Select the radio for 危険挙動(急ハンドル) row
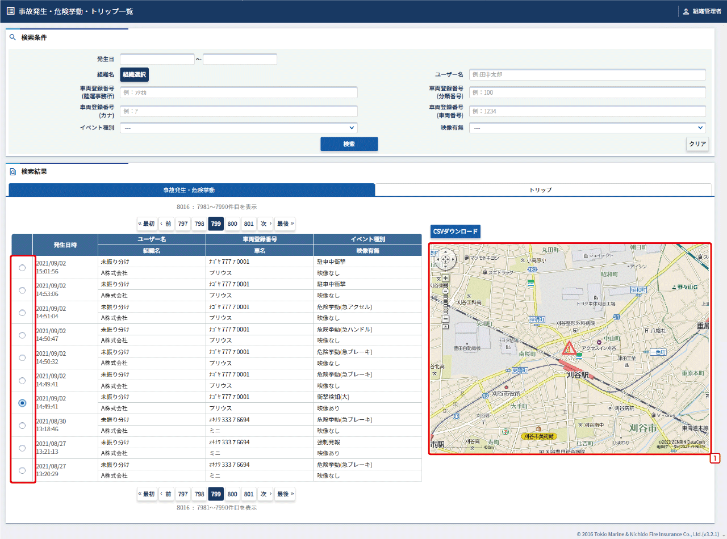727x539 pixels. [x=22, y=335]
